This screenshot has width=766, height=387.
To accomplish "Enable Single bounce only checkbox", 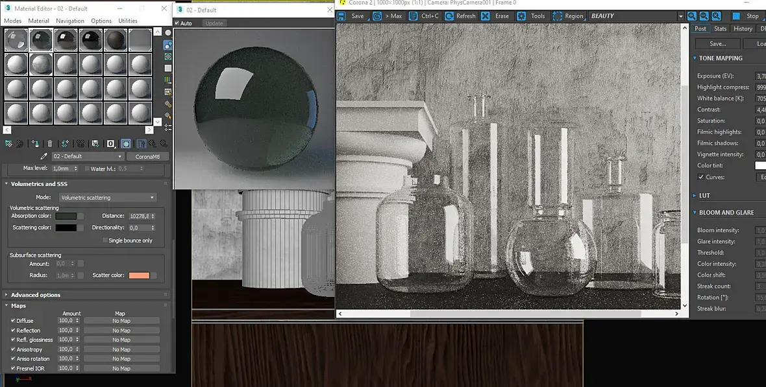I will (x=105, y=240).
